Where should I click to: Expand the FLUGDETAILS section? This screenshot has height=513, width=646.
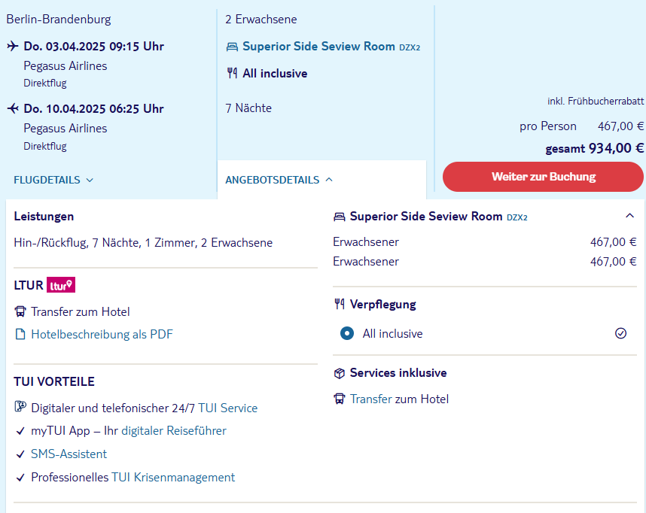pyautogui.click(x=53, y=180)
